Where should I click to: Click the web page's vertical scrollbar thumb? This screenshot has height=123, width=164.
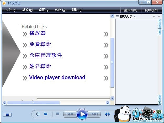click(112, 62)
